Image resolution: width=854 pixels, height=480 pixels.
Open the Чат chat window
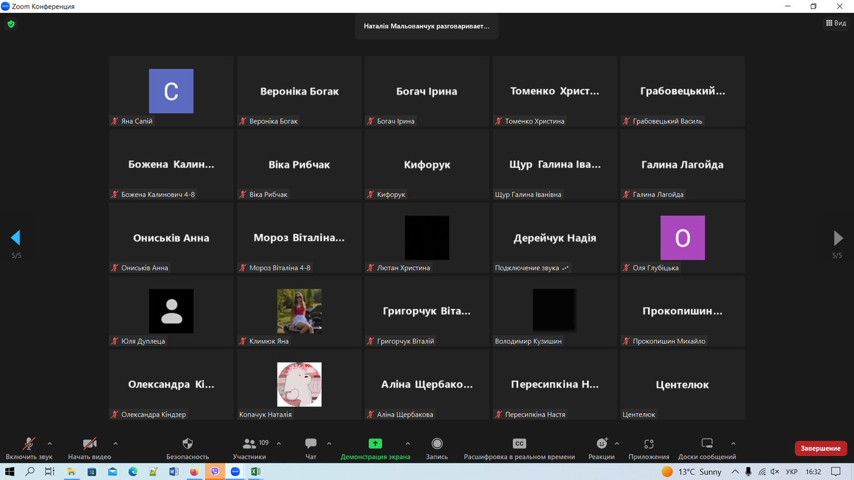[311, 444]
